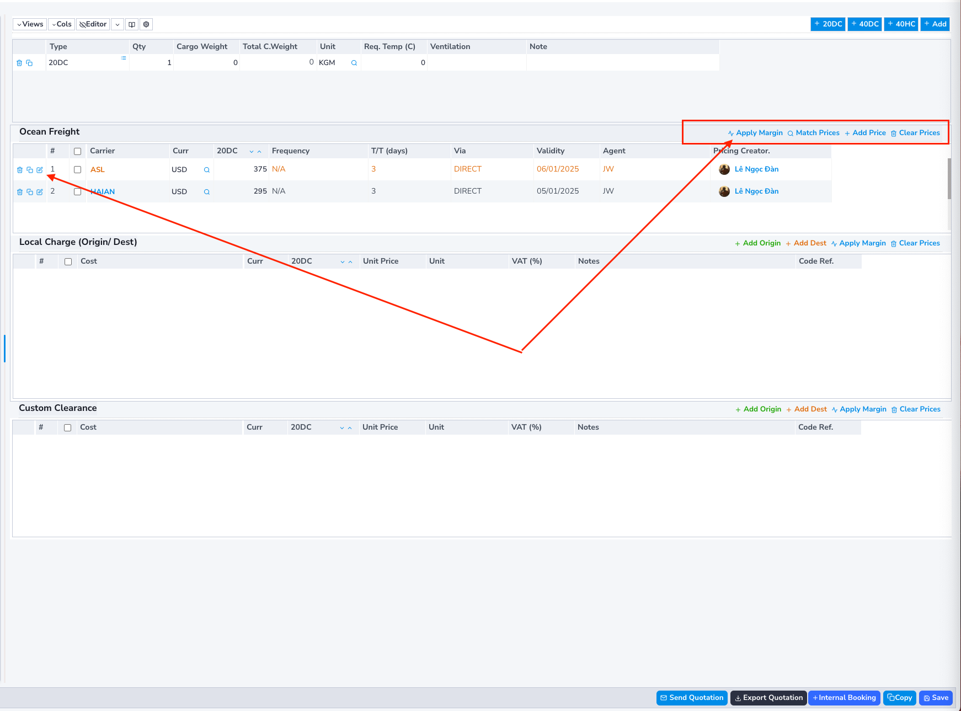Check the ASL row checkbox
This screenshot has height=711, width=961.
tap(77, 169)
